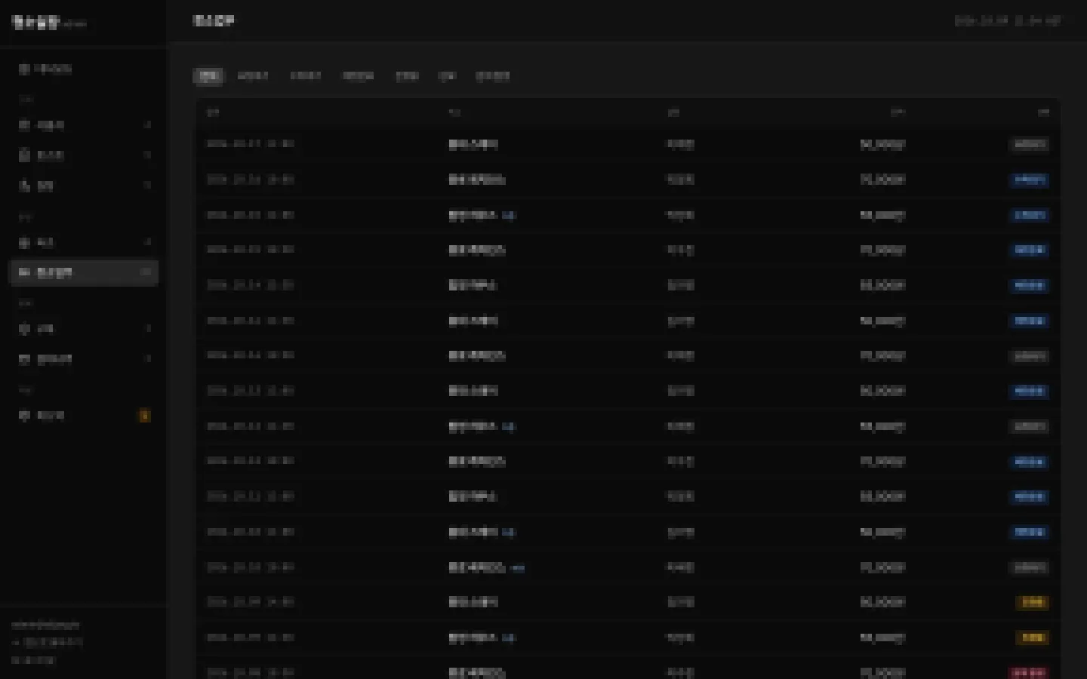The image size is (1087, 679).
Task: Click the first column header of the table
Action: pyautogui.click(x=214, y=112)
